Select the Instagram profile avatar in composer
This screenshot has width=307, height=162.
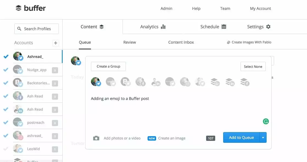[185, 82]
